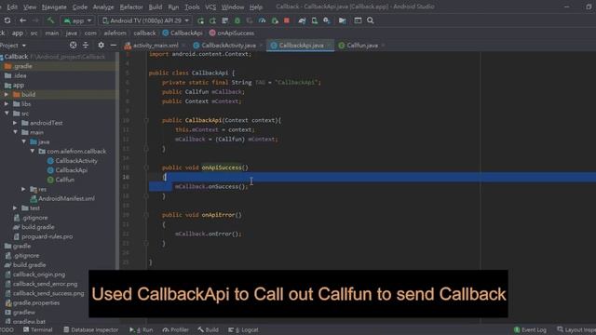Click the Profile app gauge icon
Screen dimensions: 596x335
[x=262, y=20]
